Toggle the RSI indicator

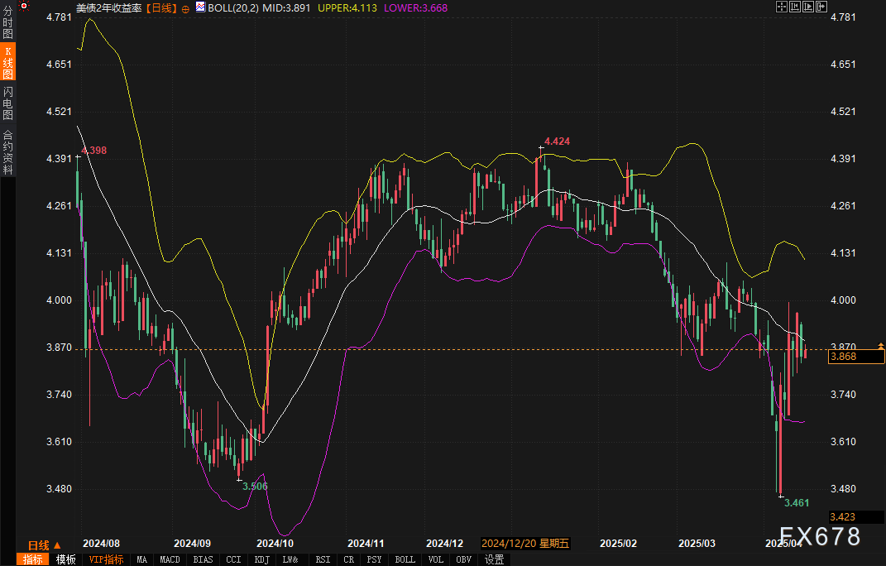click(x=322, y=559)
